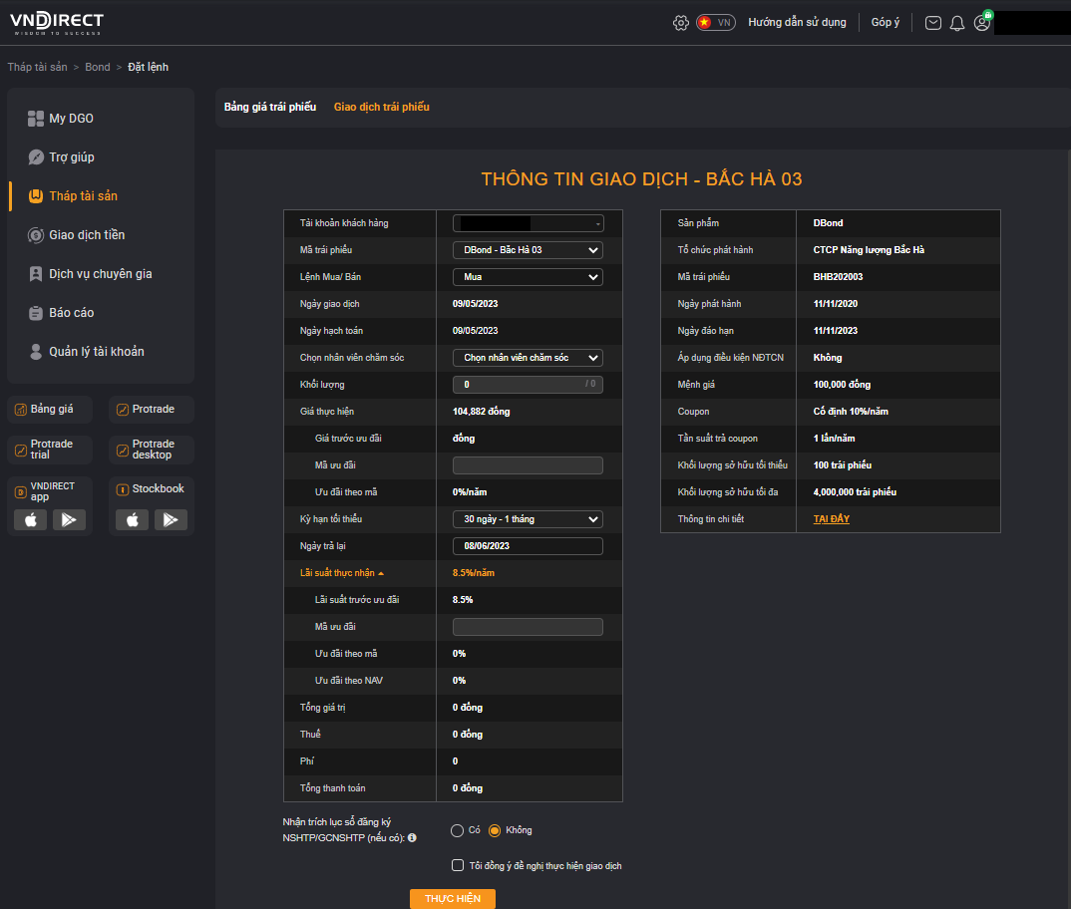Open the mail inbox icon

pyautogui.click(x=932, y=23)
